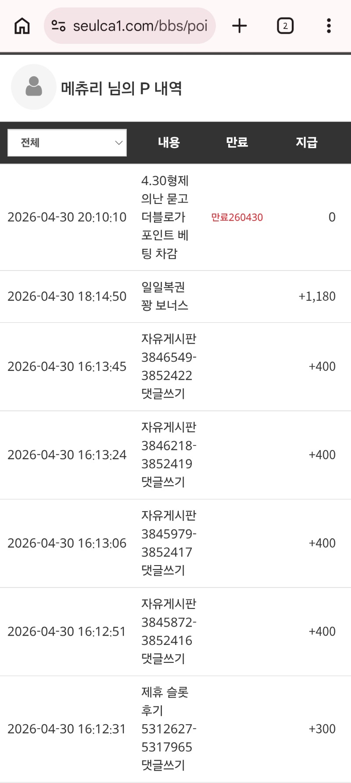Open the 4.30형제의난 point betting entry

(x=165, y=217)
